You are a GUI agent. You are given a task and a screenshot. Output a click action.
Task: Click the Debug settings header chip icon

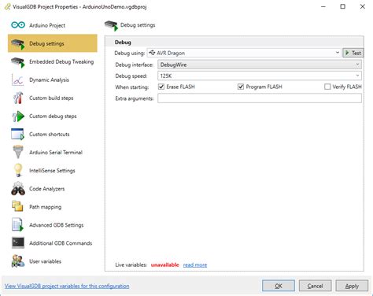111,25
